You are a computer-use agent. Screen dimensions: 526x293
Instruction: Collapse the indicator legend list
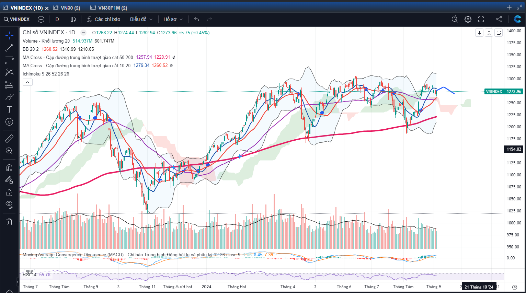(27, 82)
